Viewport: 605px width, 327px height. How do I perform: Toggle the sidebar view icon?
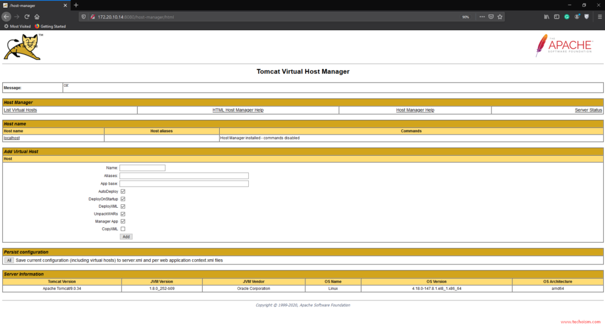click(x=557, y=17)
